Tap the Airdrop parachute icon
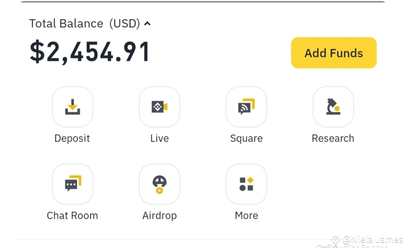This screenshot has height=248, width=406. 159,184
